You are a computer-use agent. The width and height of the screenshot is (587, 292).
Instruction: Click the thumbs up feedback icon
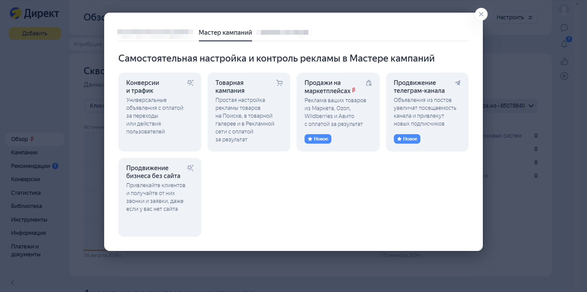pos(565,62)
